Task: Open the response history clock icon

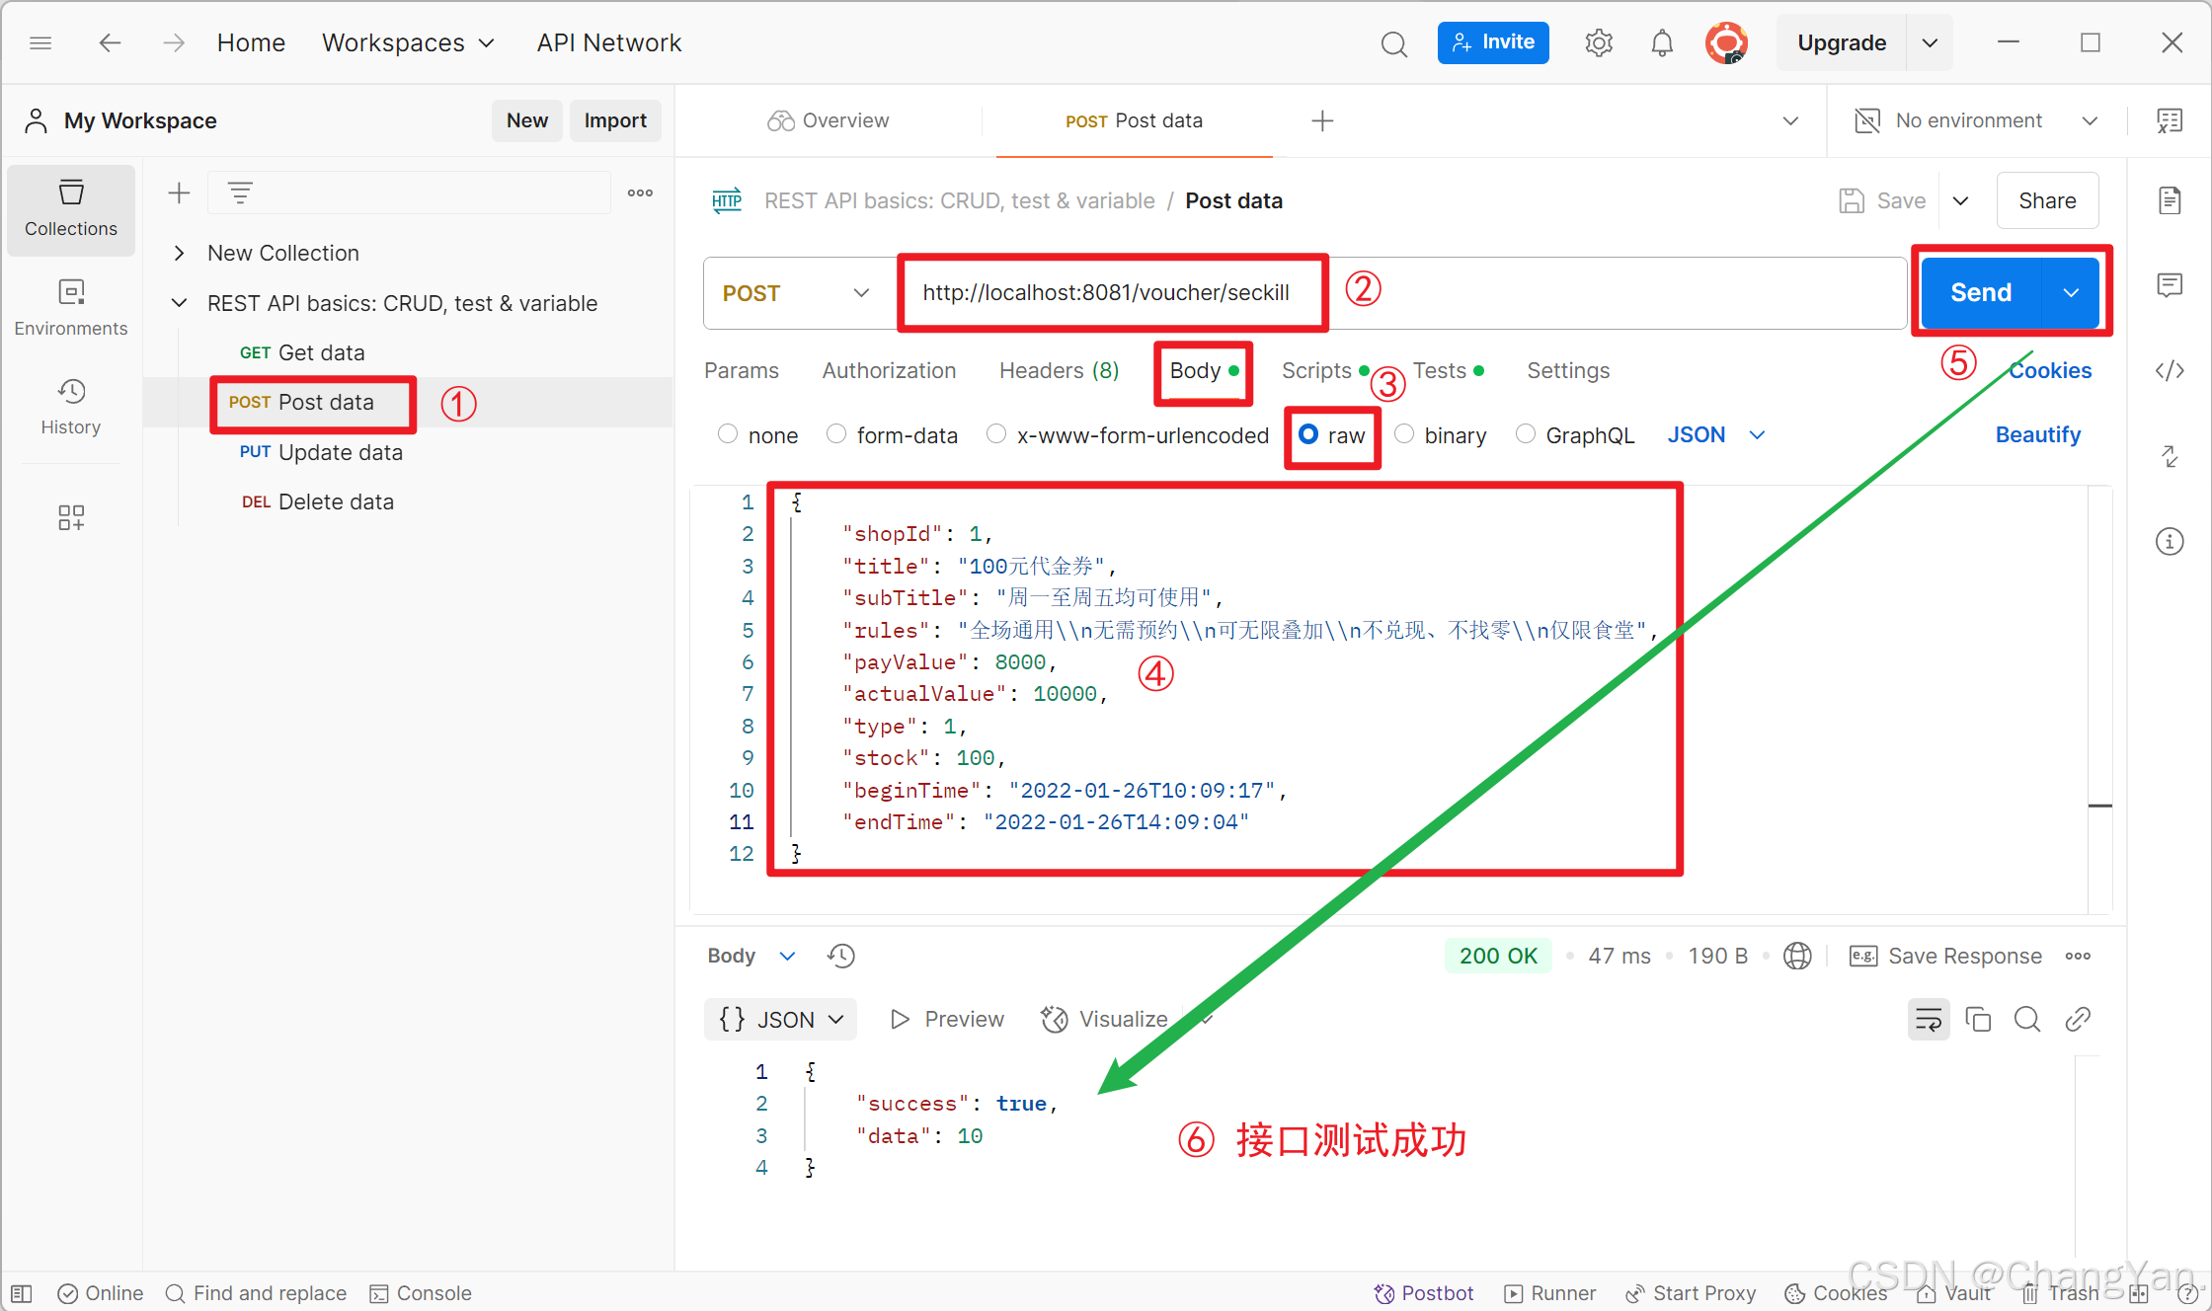Action: (x=841, y=956)
